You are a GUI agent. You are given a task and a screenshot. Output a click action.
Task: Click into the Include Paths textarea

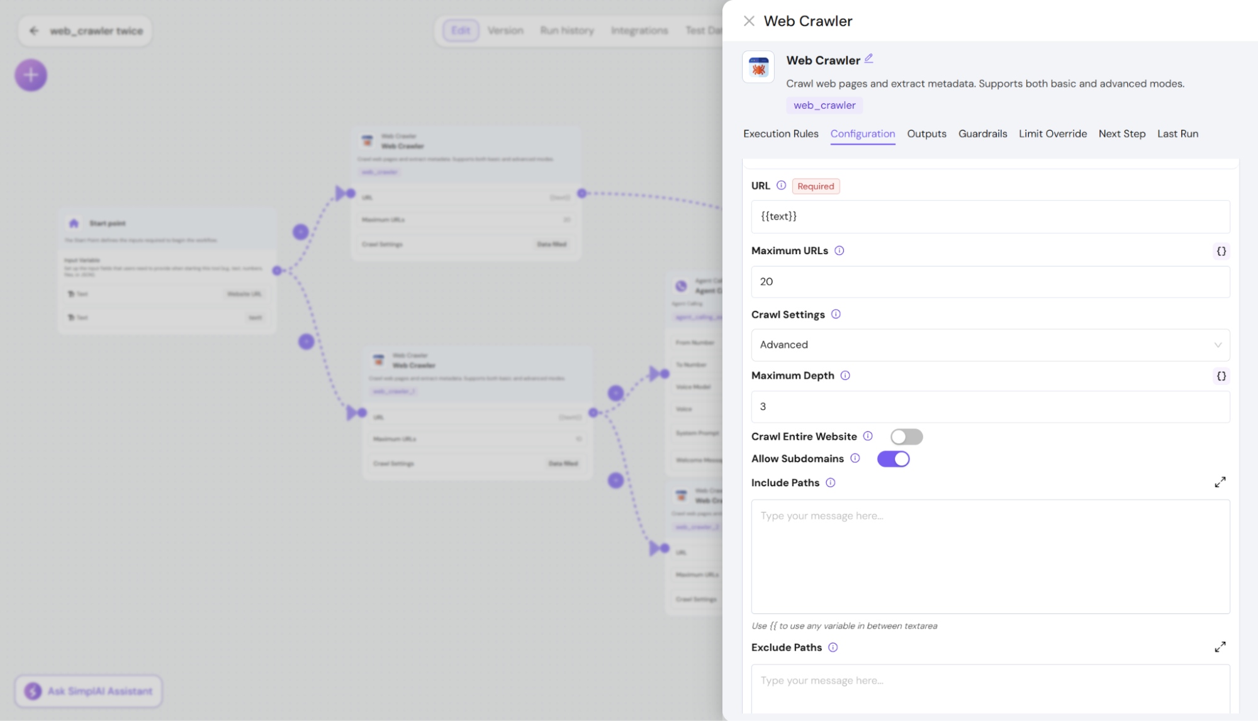tap(991, 557)
